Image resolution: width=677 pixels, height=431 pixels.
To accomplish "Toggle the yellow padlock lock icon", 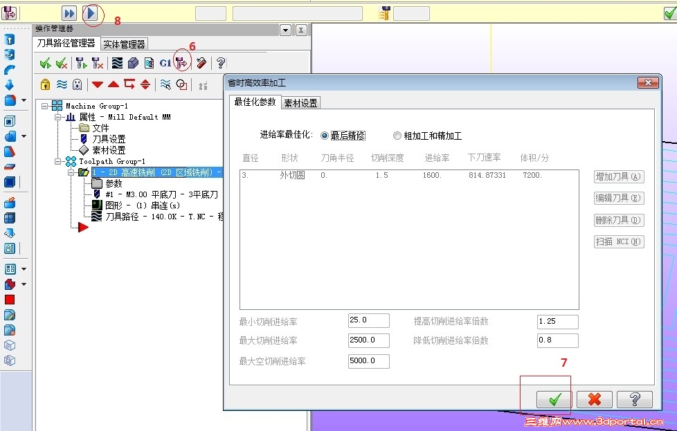I will (x=45, y=84).
